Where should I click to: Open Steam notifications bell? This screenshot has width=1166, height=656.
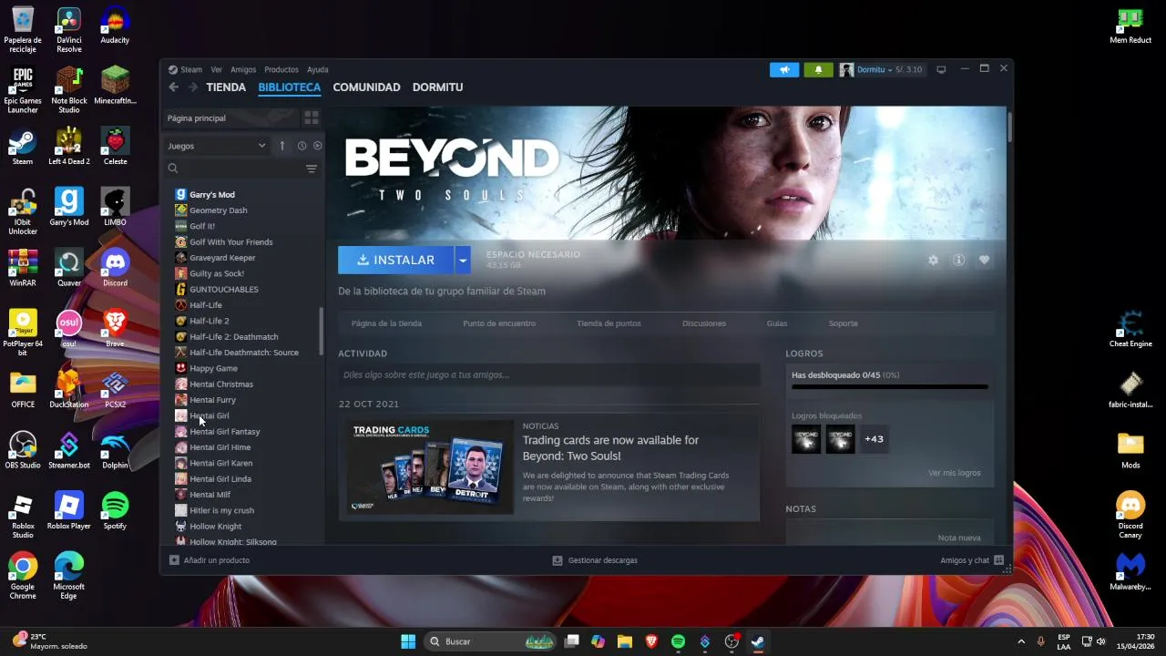(x=818, y=69)
